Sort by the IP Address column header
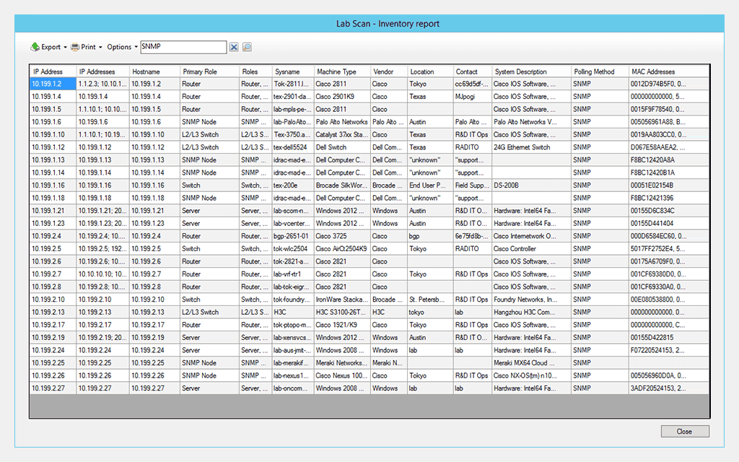 (52, 71)
